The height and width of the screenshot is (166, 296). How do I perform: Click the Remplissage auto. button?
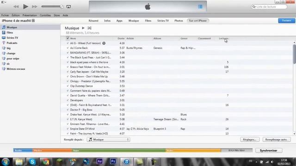click(277, 139)
